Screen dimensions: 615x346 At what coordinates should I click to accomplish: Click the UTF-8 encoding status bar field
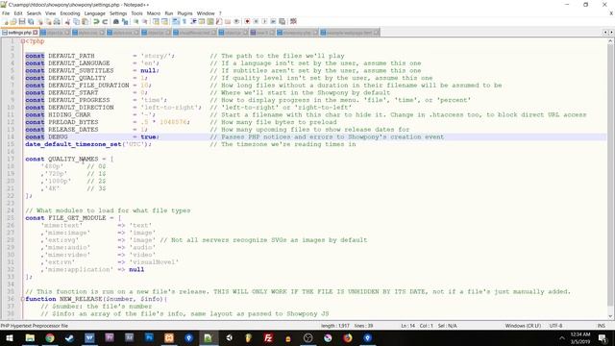coord(555,326)
